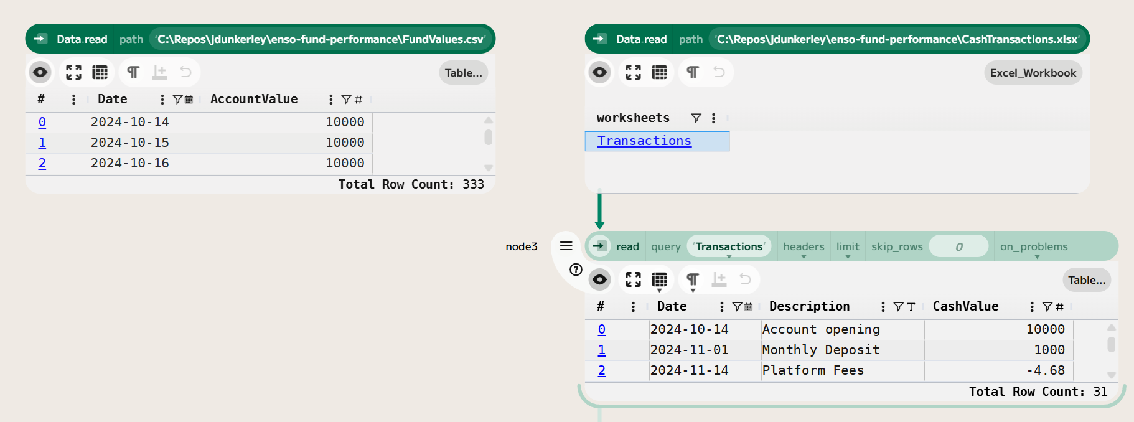Click the FundValues table vertical scrollbar

click(x=489, y=138)
